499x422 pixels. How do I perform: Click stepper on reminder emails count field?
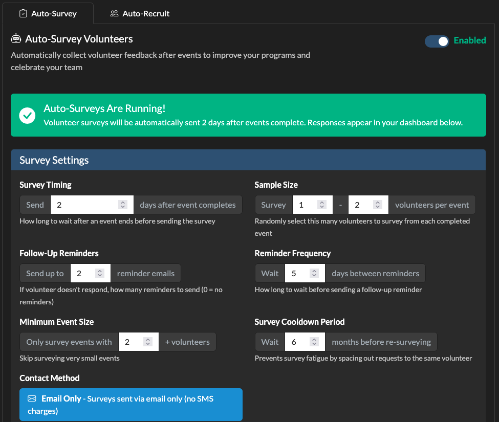(x=100, y=273)
